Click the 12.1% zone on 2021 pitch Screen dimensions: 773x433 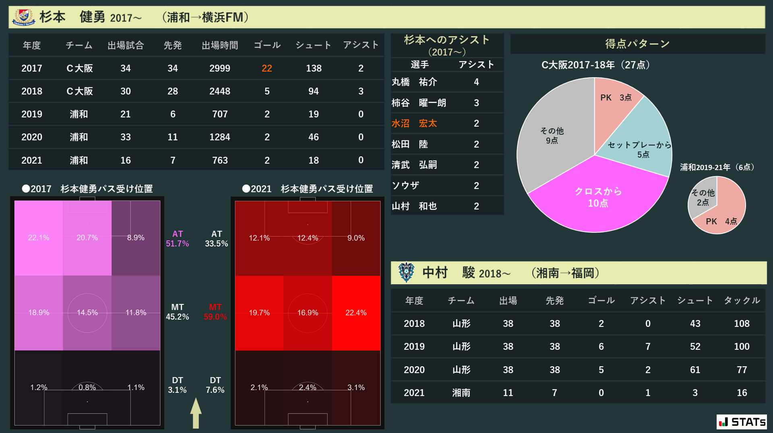point(259,238)
